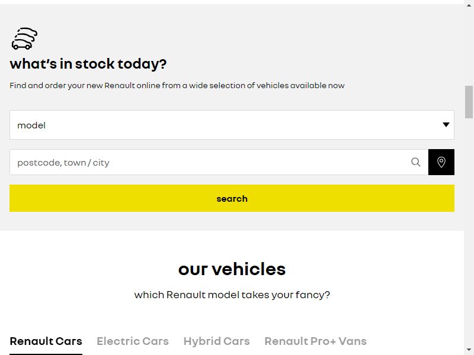Click the scrollbar track below the thumb
Screen dimensions: 474x355
pos(469,233)
